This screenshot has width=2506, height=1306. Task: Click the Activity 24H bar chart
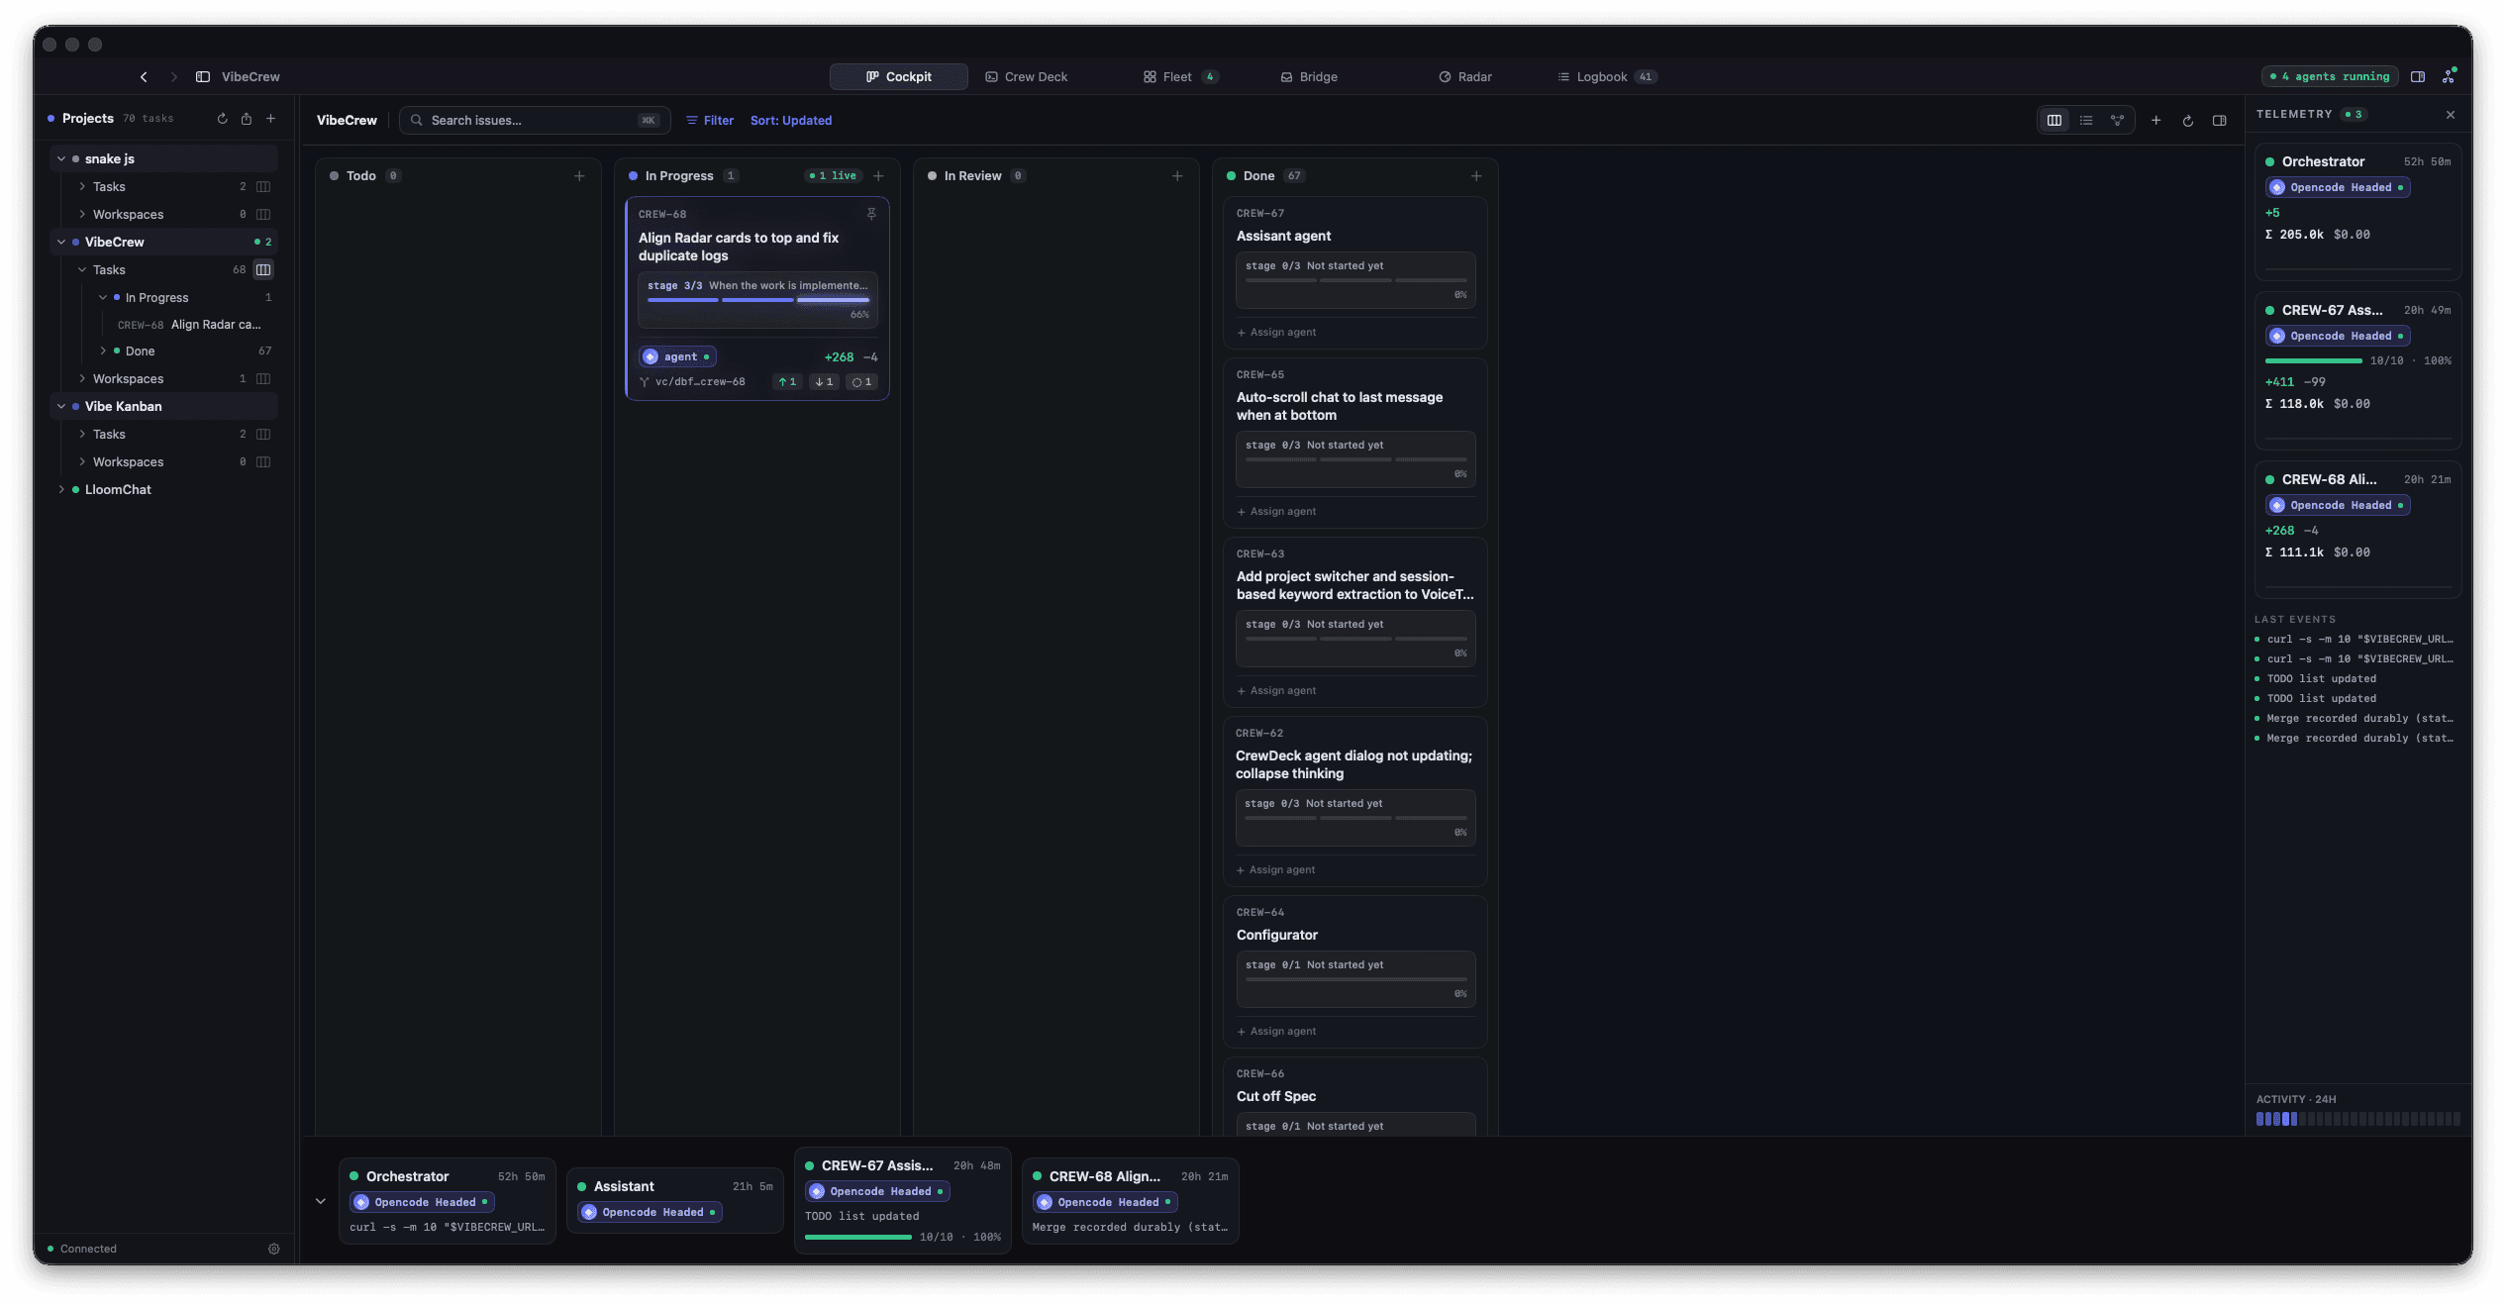[2357, 1119]
